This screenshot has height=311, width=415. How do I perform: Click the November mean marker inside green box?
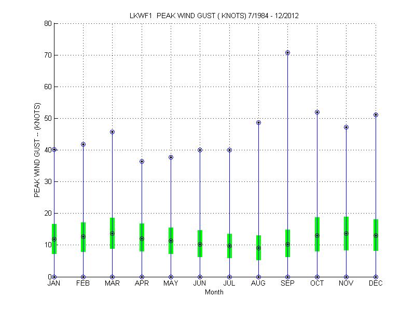click(347, 233)
